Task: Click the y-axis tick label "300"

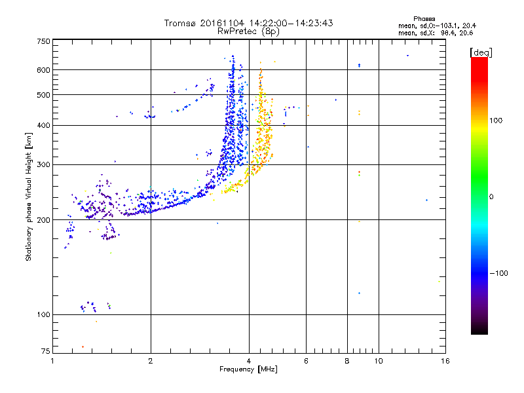Action: coord(43,164)
